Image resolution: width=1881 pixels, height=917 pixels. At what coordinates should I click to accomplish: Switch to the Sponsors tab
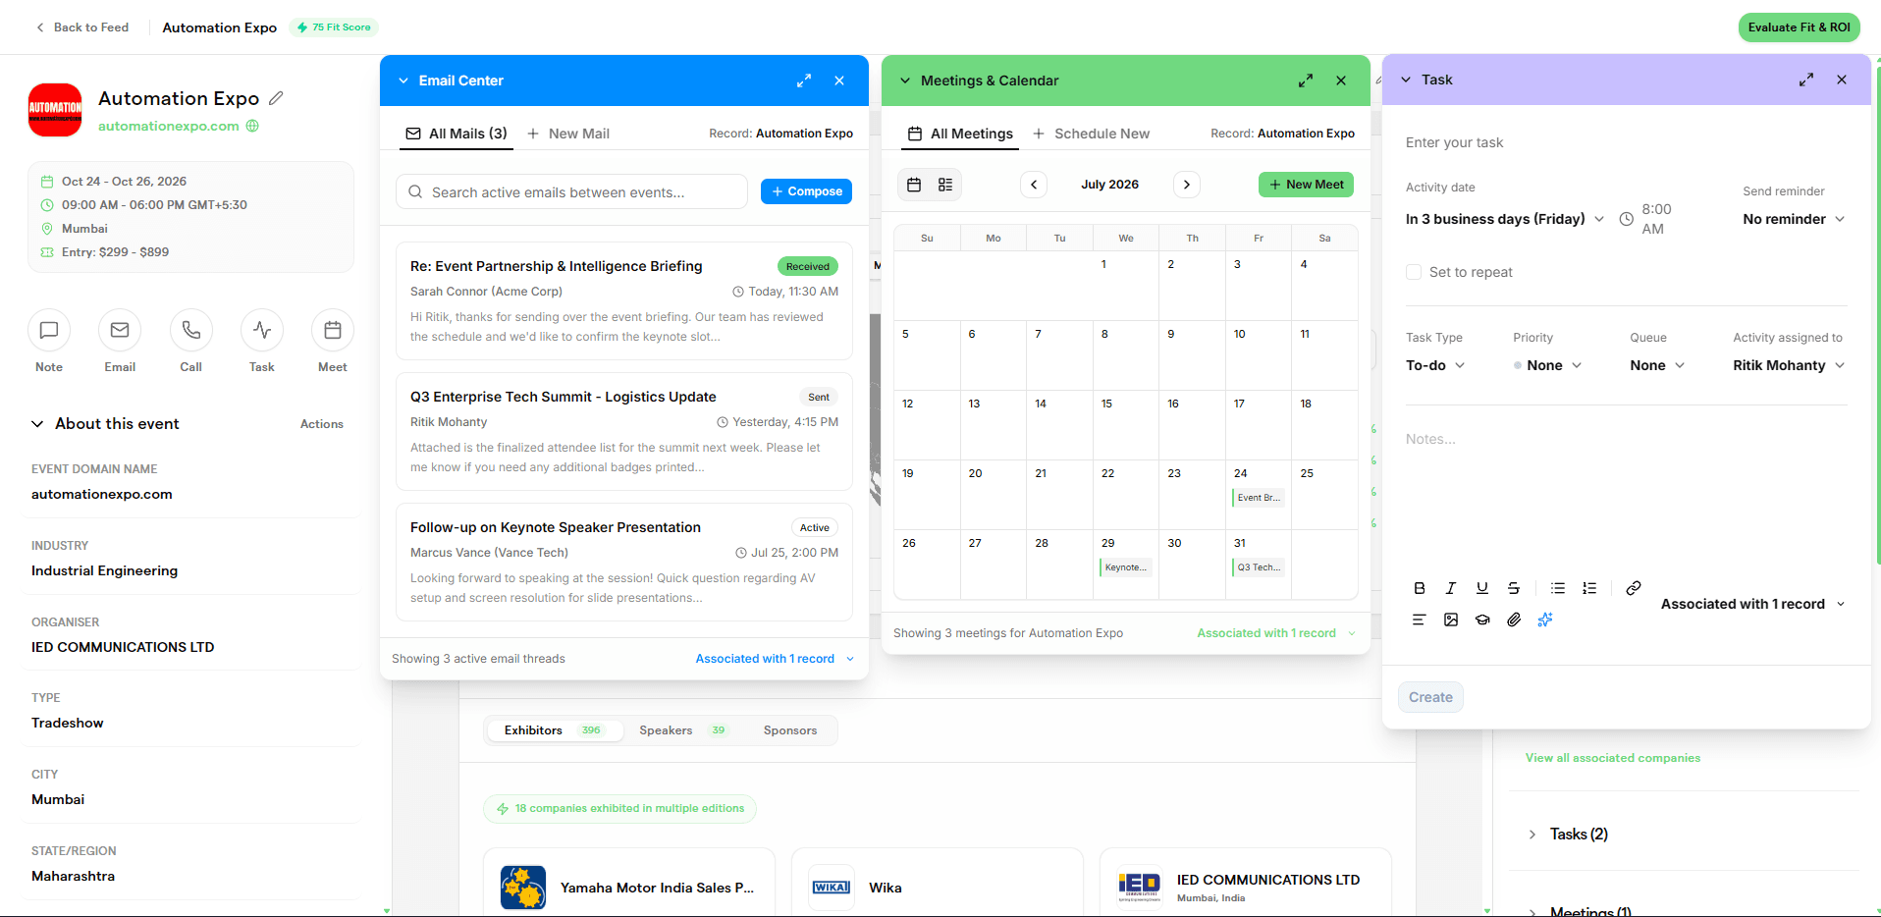790,730
